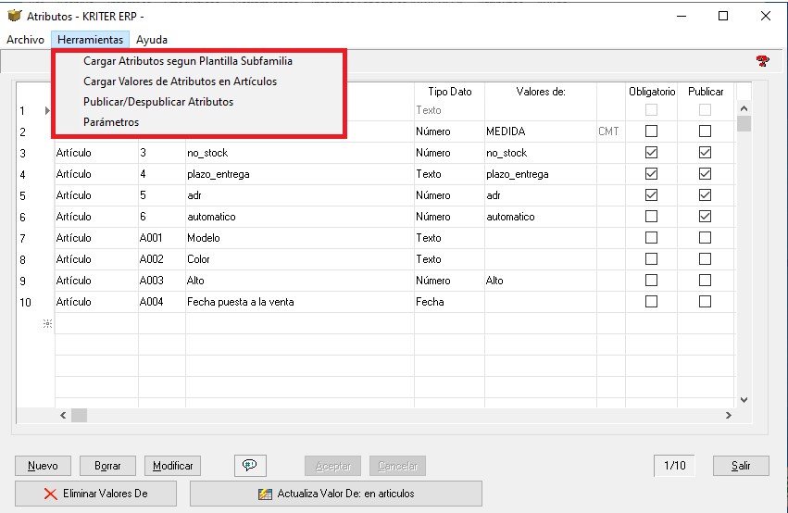Select the plazo_entrega attribute name cell

coord(300,174)
